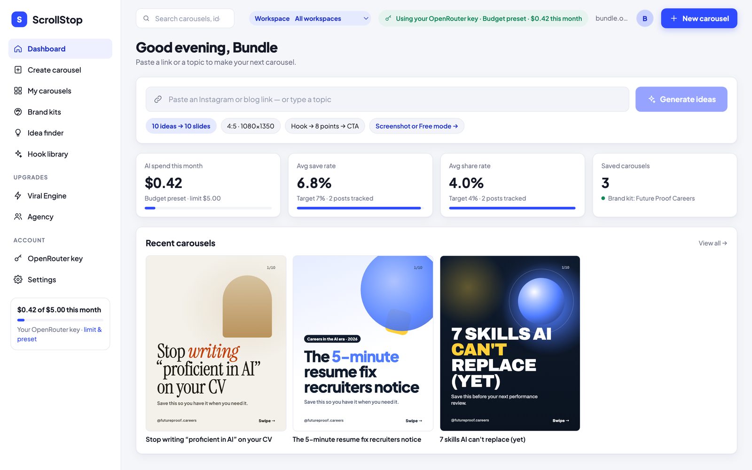Open the Idea finder page
752x470 pixels.
click(x=60, y=133)
